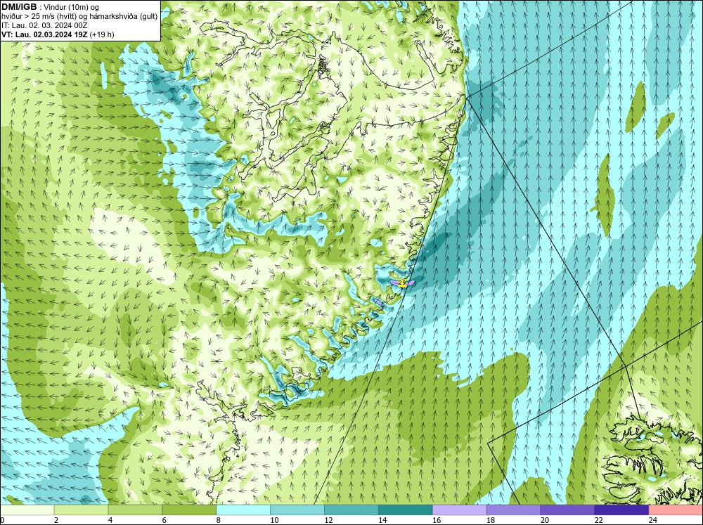Select the 16–18 m/s lavender legend swatch
Screen dimensions: 703x525
click(460, 510)
